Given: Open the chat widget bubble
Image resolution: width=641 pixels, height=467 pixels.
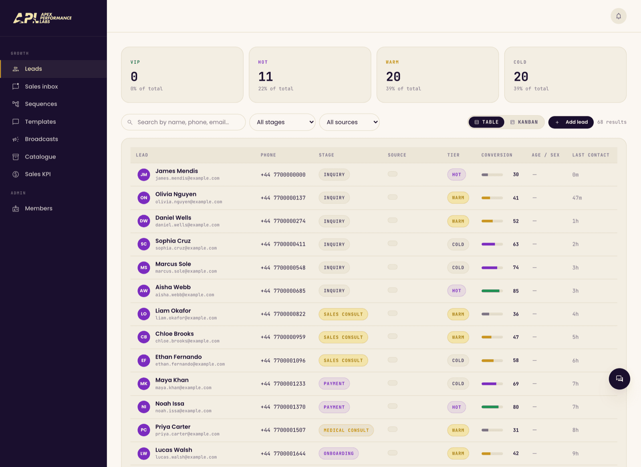Looking at the screenshot, I should [x=619, y=379].
